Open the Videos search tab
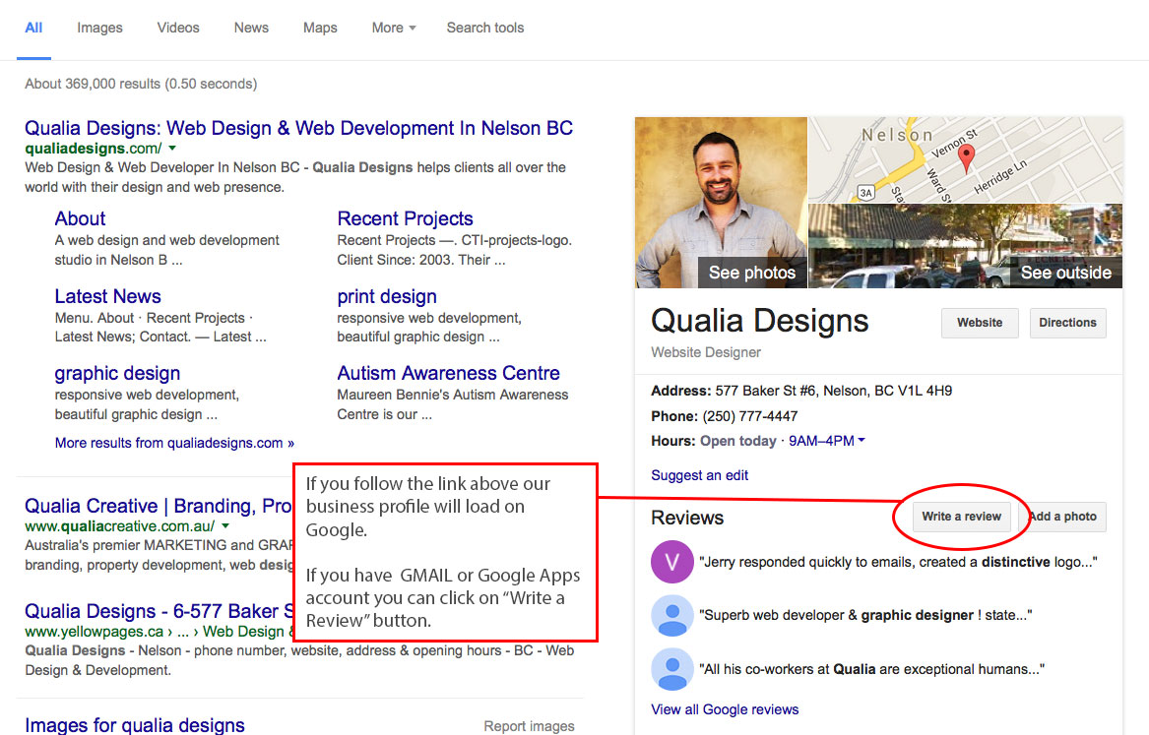The image size is (1149, 735). [178, 28]
